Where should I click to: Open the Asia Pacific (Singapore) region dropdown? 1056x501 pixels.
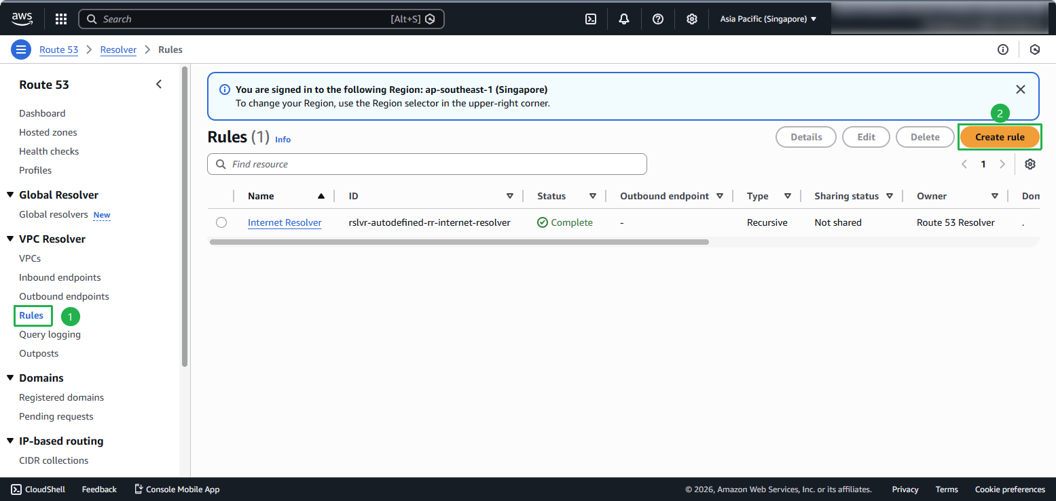click(768, 19)
